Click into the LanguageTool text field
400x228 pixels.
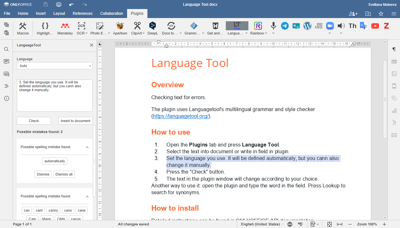(55, 96)
